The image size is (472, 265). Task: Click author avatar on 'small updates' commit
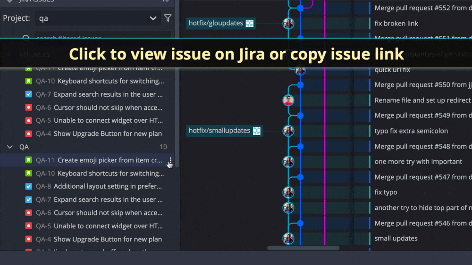coord(288,239)
